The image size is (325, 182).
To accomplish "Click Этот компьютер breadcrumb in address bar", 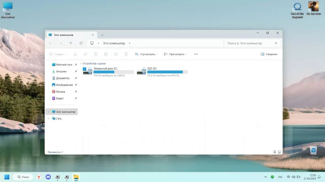I will [114, 43].
